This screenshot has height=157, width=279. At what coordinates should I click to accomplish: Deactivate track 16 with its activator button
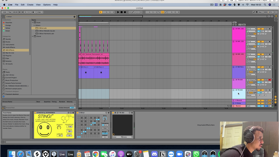click(x=261, y=54)
